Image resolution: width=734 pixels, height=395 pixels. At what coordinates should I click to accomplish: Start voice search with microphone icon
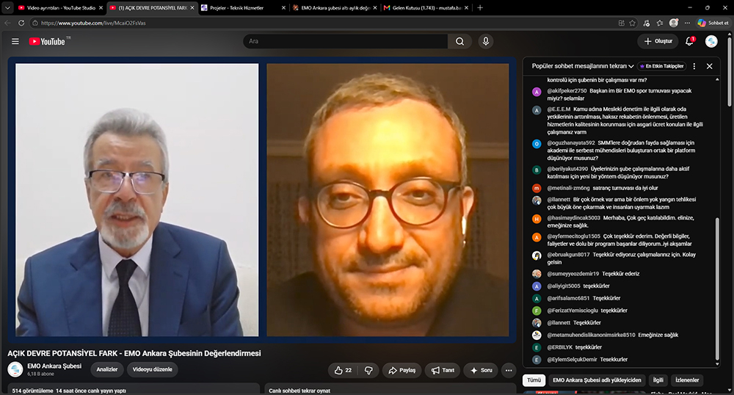pyautogui.click(x=485, y=41)
